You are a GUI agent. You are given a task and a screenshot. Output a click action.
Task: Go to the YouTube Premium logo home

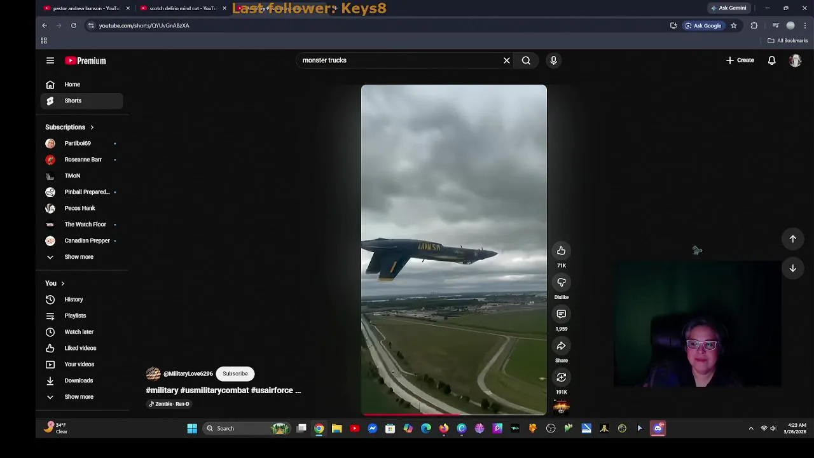pos(85,60)
